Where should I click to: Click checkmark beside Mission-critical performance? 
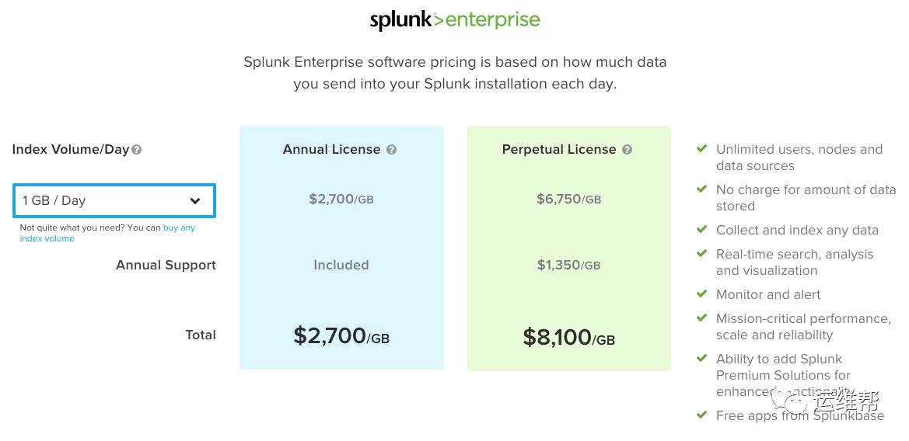[701, 318]
